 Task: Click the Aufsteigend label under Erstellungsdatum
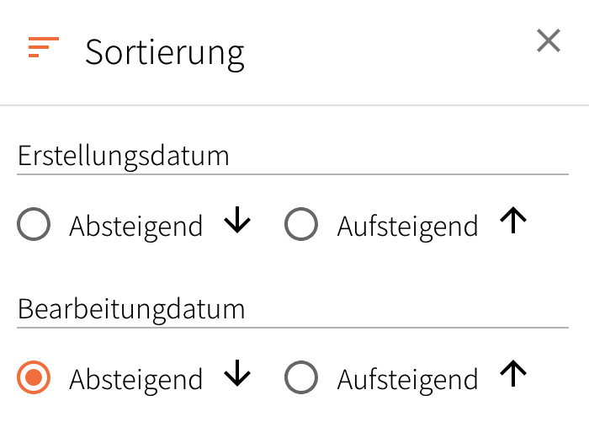coord(407,227)
